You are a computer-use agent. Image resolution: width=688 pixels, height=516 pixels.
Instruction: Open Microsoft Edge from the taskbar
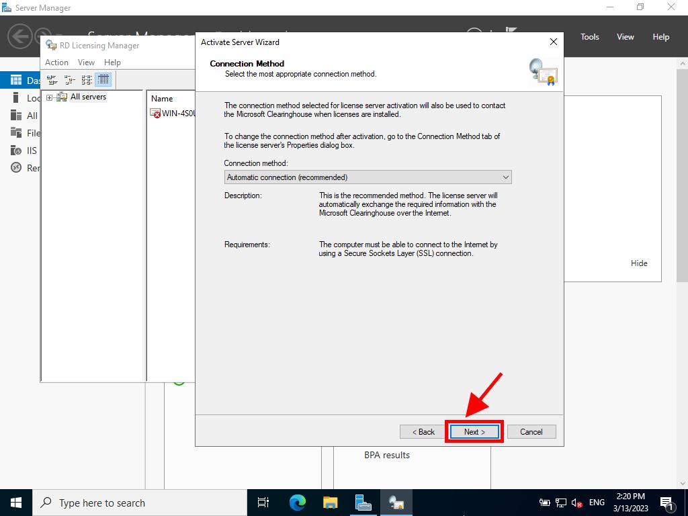[297, 503]
